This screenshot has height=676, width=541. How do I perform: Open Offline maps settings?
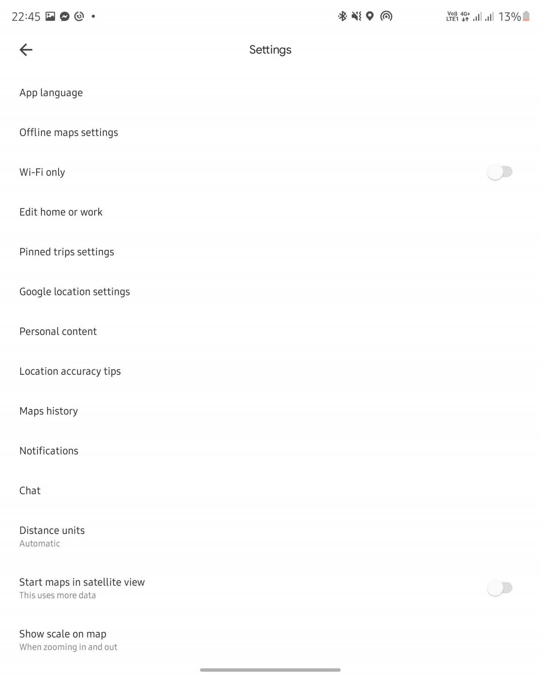(x=69, y=133)
